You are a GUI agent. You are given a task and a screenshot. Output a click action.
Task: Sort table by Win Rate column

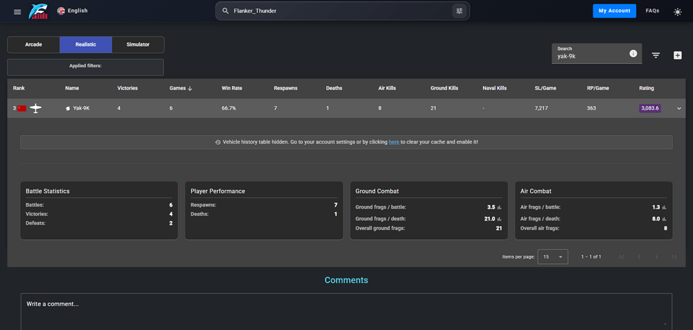[x=231, y=88]
